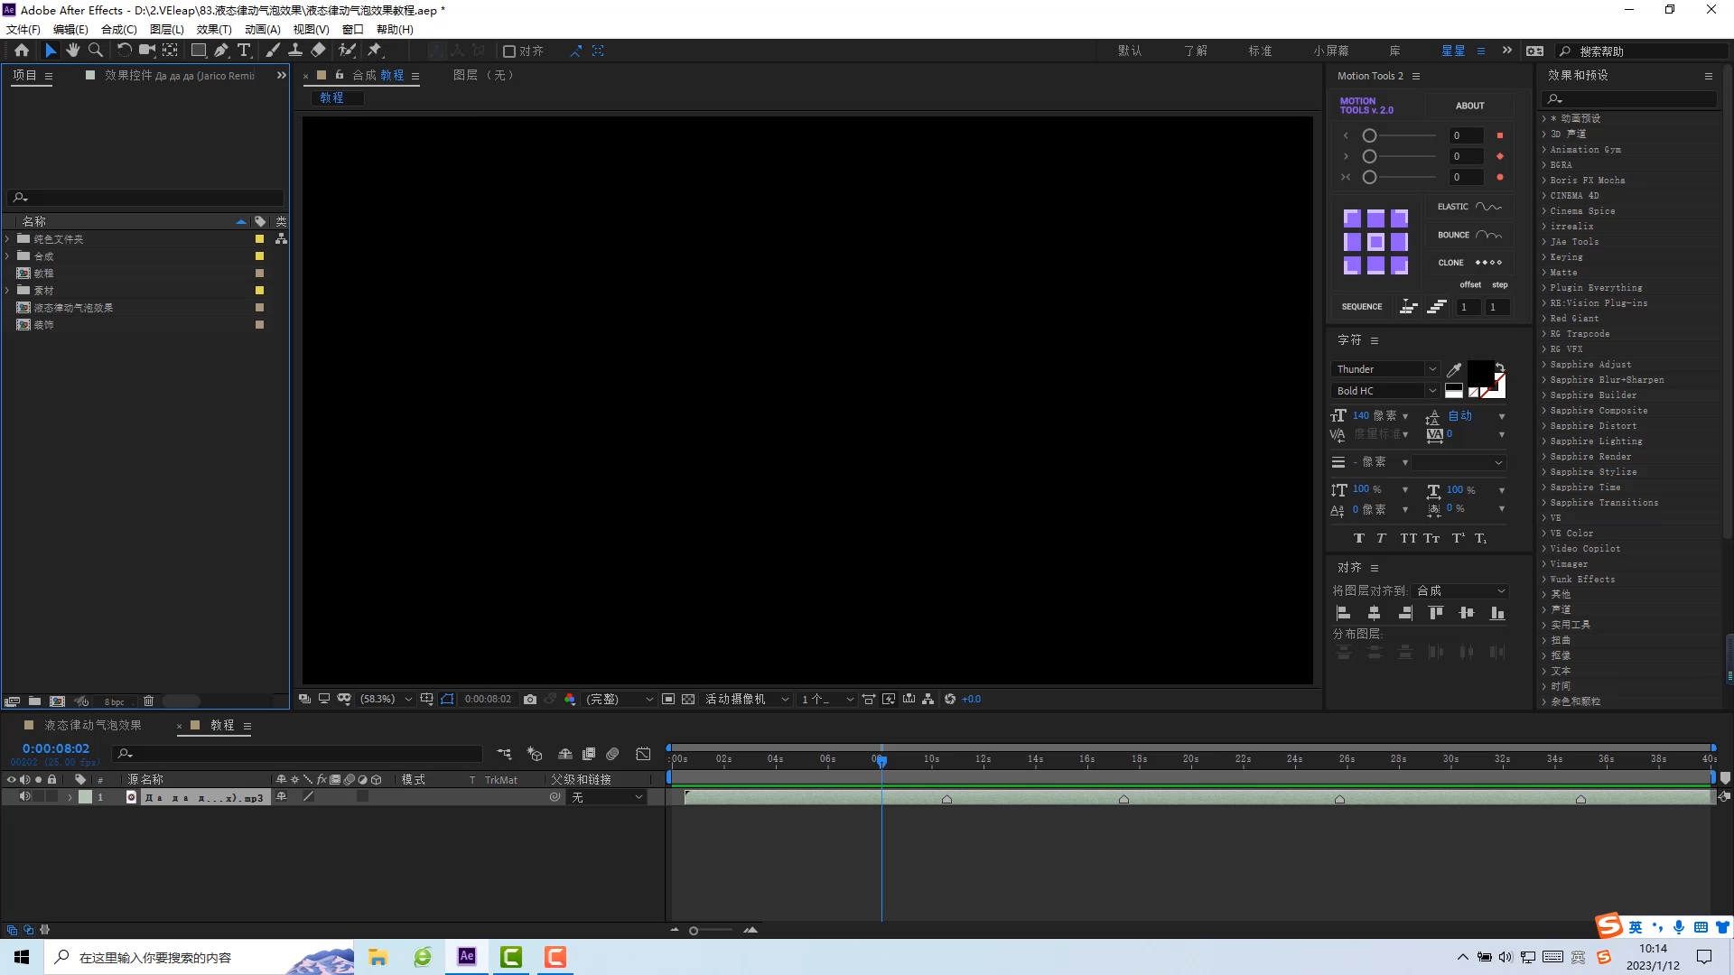
Task: Open the 活动摄像机 view dropdown
Action: (747, 700)
